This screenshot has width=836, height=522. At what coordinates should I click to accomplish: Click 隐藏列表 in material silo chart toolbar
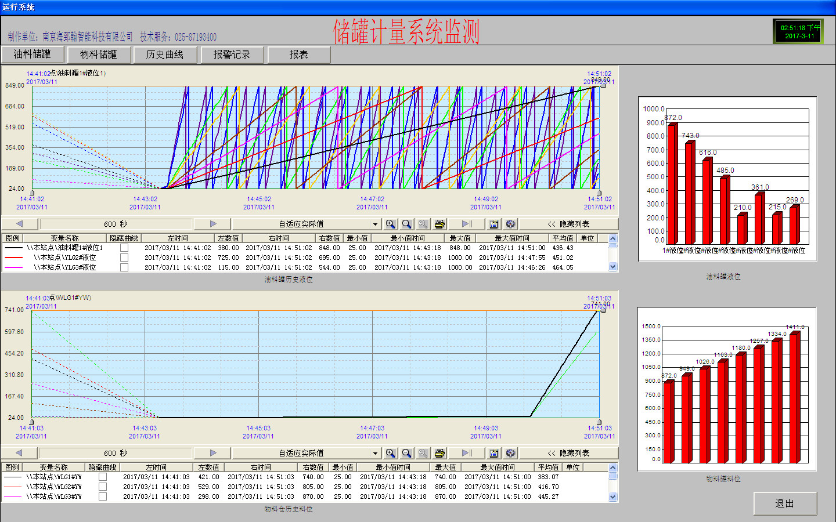[568, 453]
